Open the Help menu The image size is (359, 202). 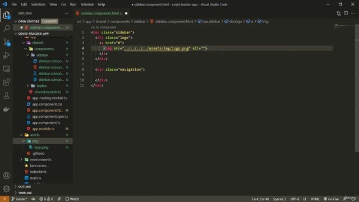[101, 4]
